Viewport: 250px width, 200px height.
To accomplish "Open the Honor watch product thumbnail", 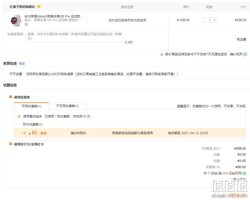I will tap(16, 20).
